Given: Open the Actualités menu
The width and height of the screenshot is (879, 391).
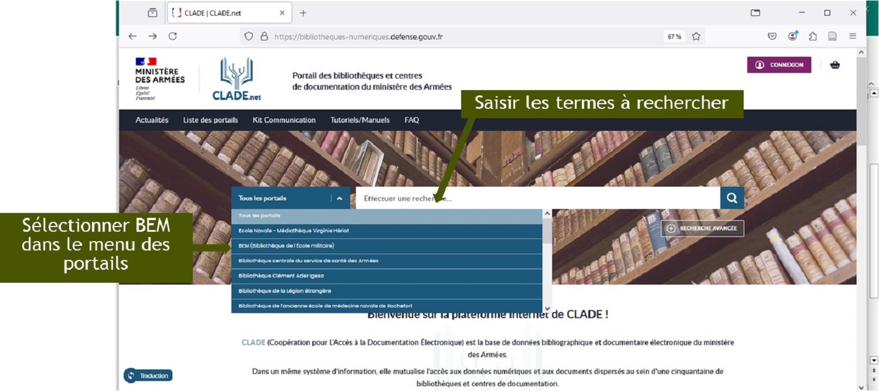Looking at the screenshot, I should (152, 120).
